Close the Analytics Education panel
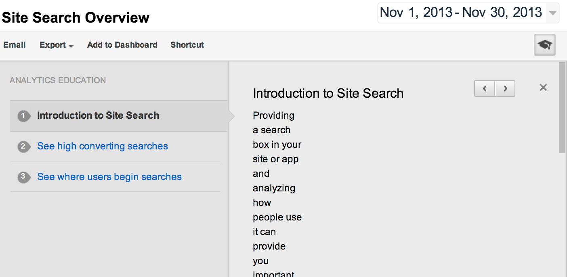Screen dimensions: 567x277 [x=543, y=88]
